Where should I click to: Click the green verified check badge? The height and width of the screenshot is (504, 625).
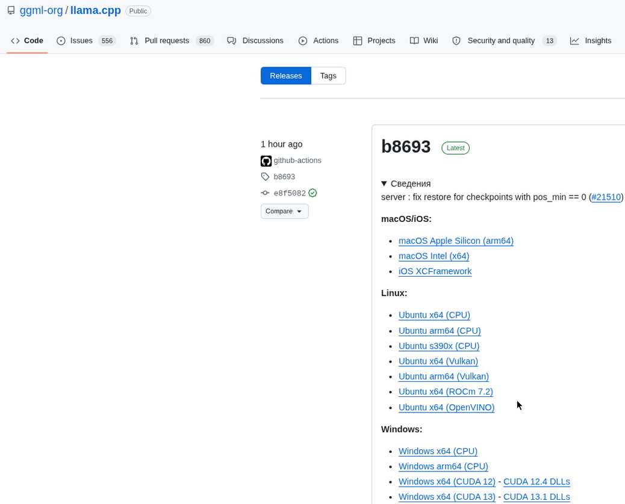[313, 192]
